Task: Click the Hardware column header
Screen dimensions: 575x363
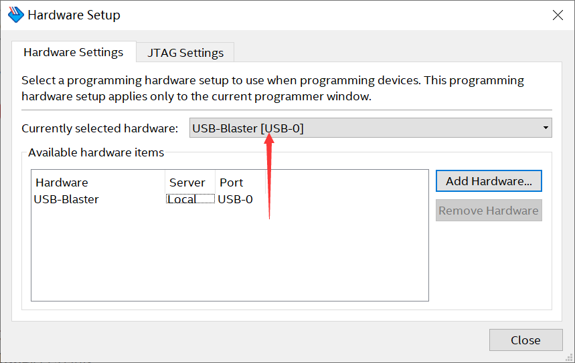Action: point(62,183)
